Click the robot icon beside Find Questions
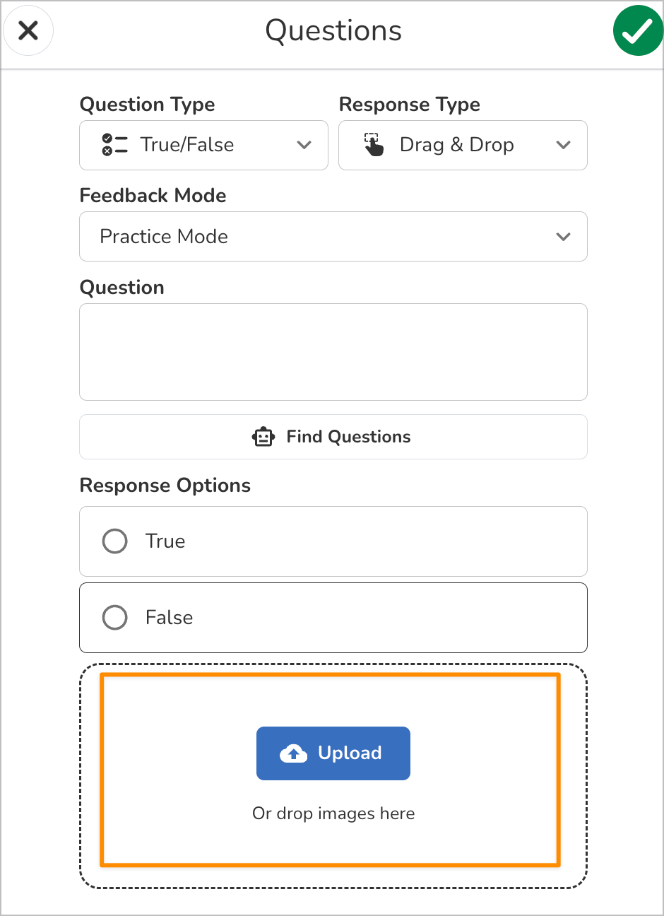This screenshot has height=916, width=664. pyautogui.click(x=263, y=437)
